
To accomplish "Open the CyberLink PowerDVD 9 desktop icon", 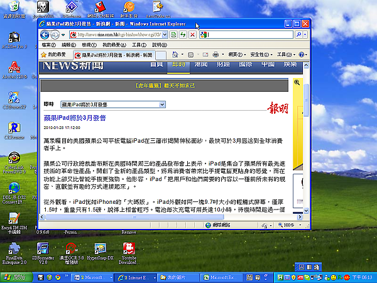I will tap(14, 163).
